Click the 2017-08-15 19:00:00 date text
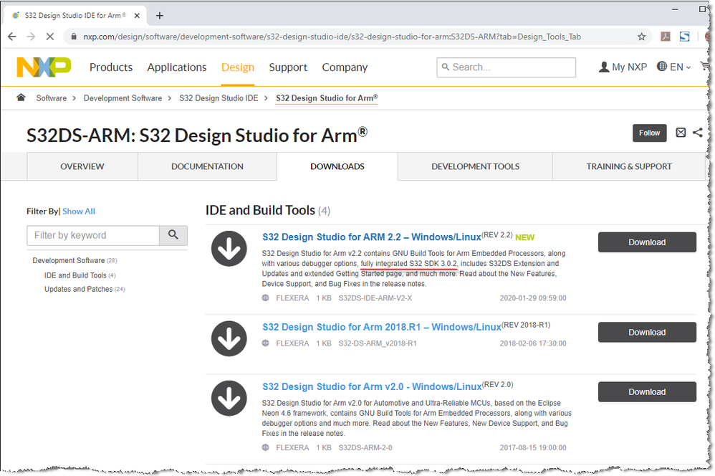The height and width of the screenshot is (476, 715). point(532,448)
